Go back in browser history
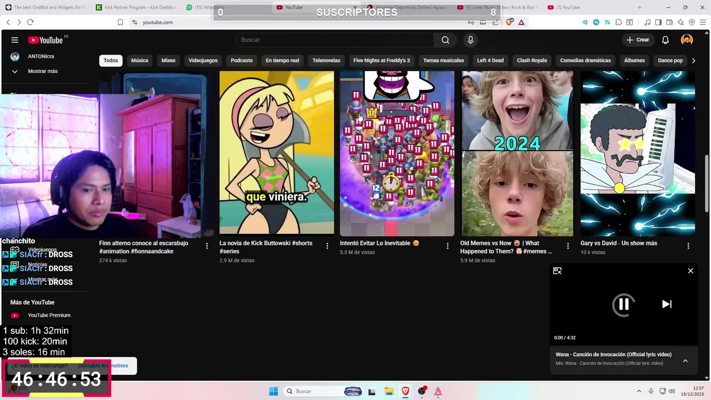Screen dimensions: 711x400 click(x=8, y=22)
